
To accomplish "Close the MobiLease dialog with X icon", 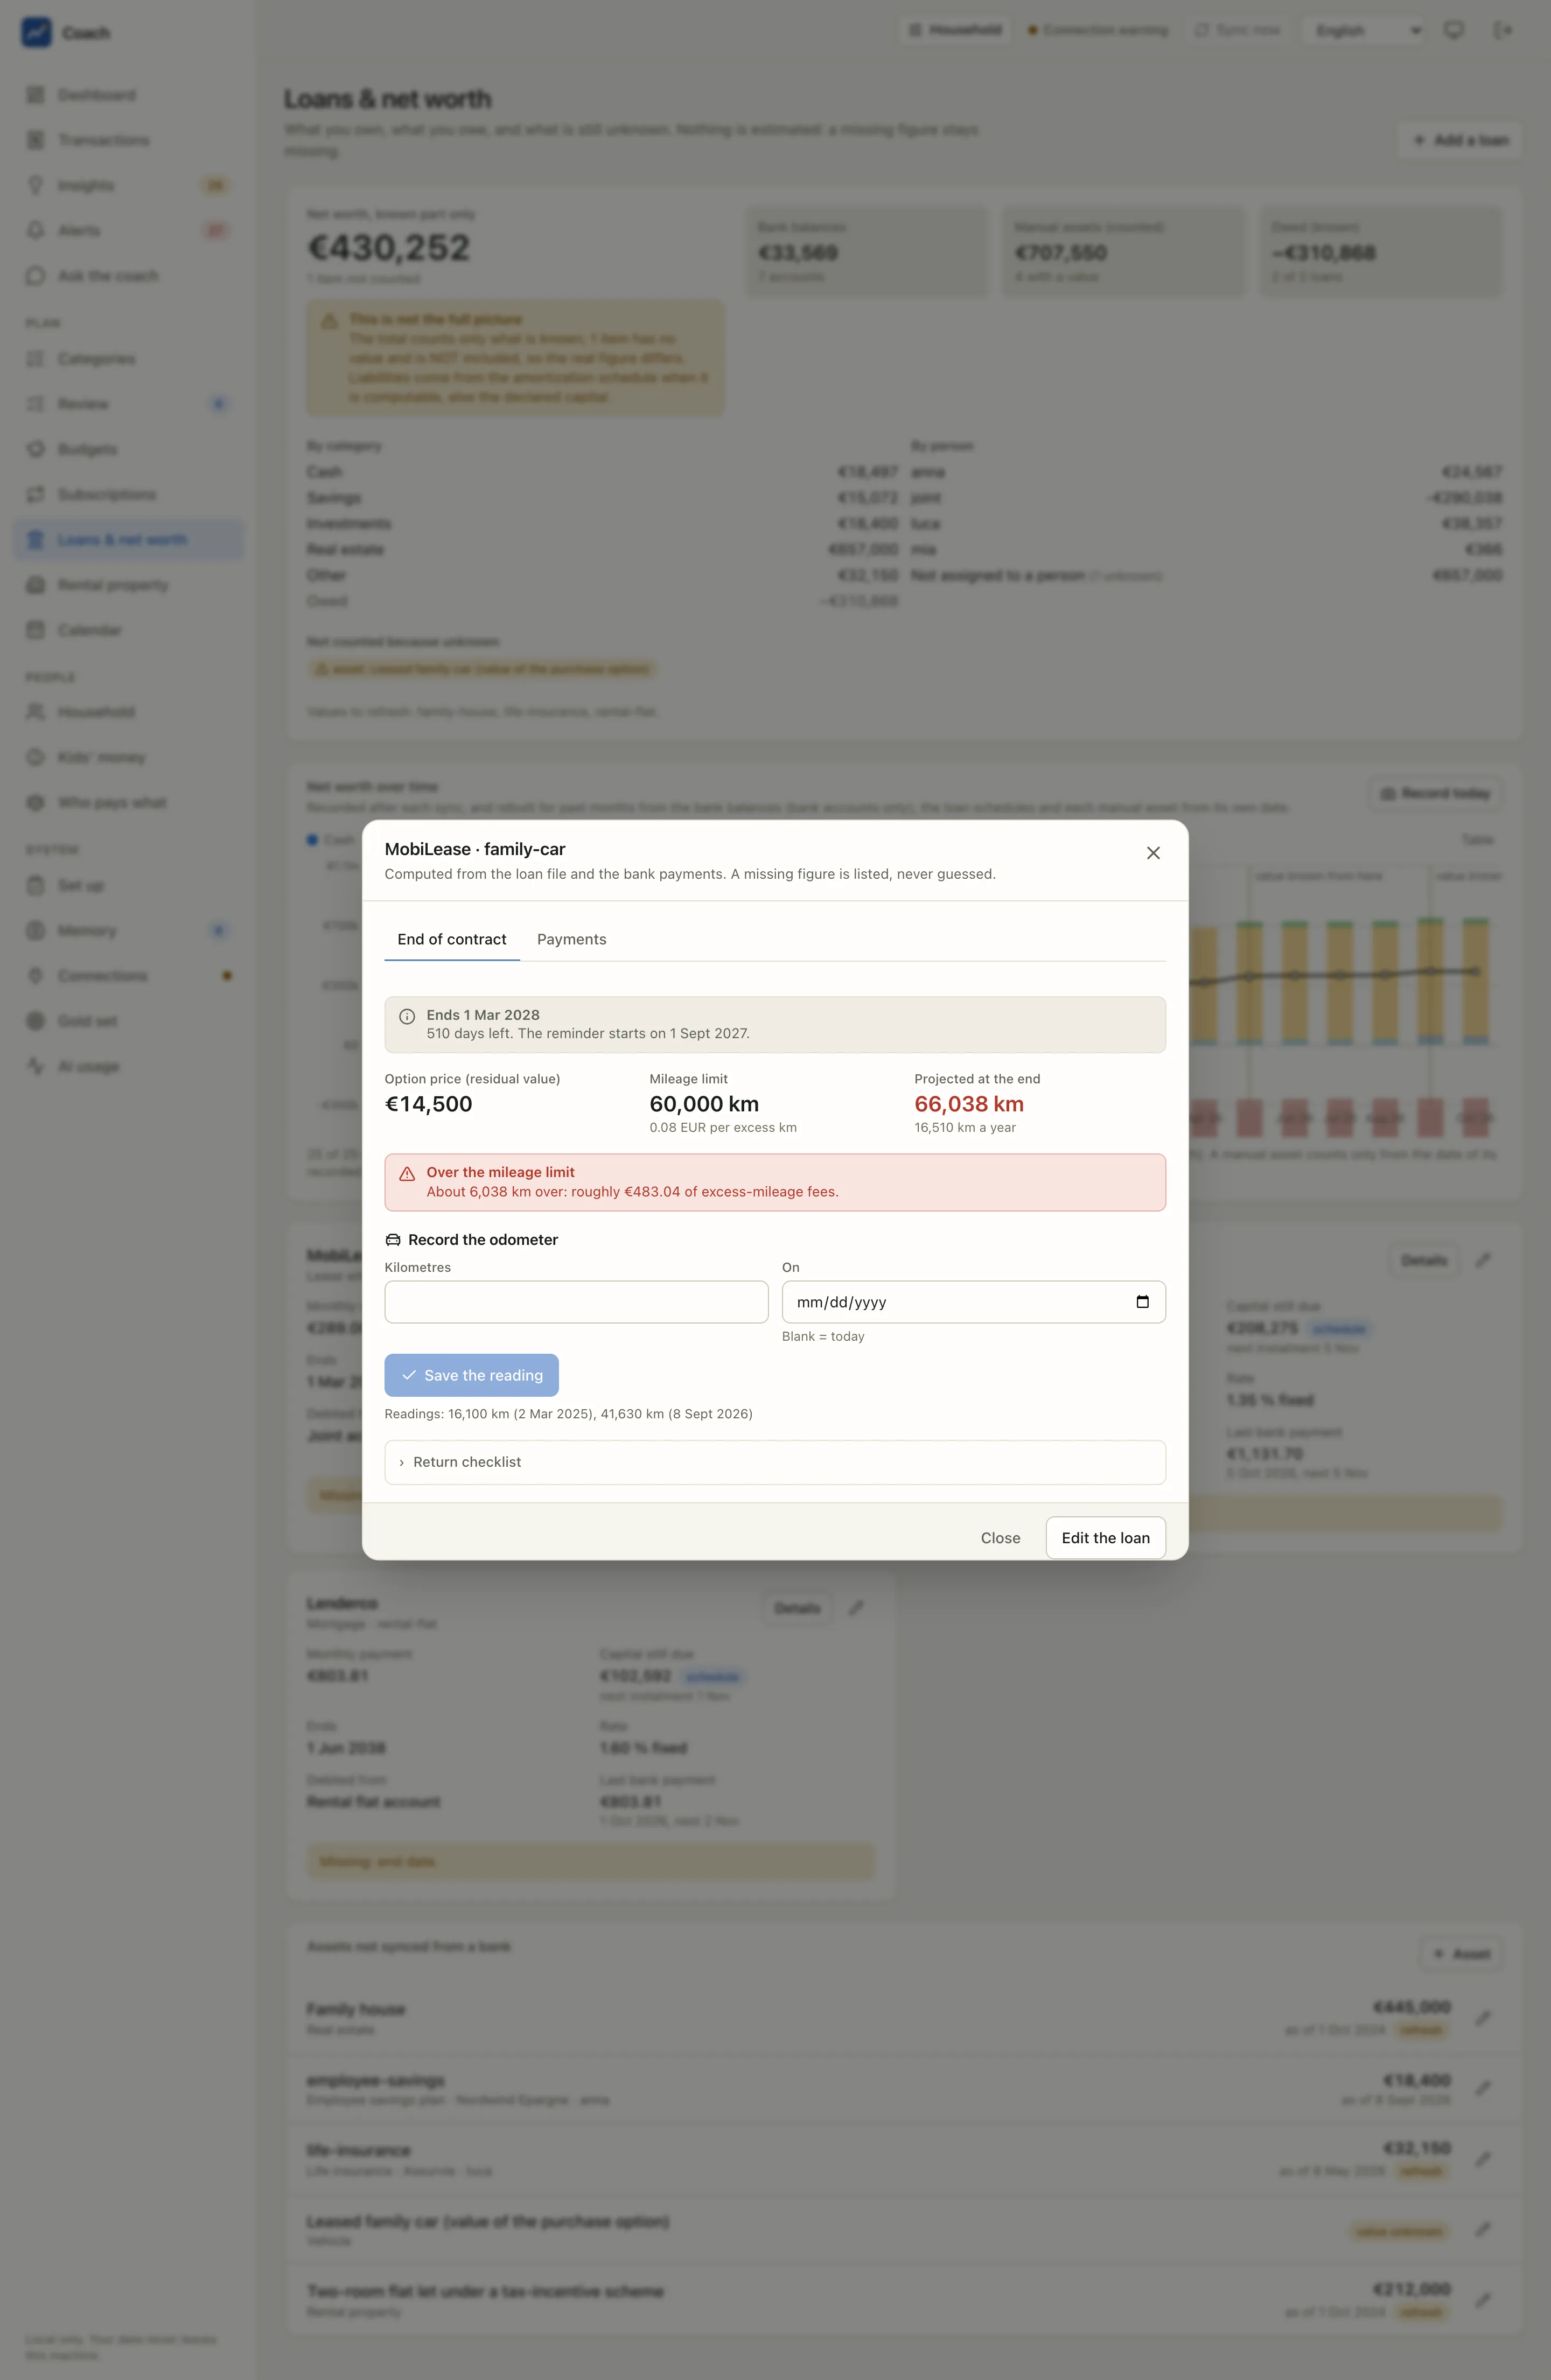I will pos(1153,853).
